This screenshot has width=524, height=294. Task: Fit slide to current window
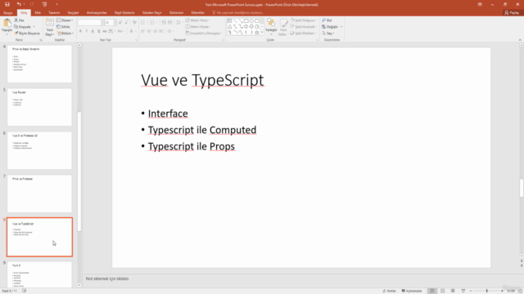point(520,291)
